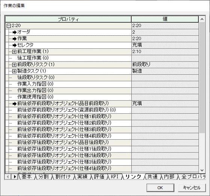Select the 後工程作業 (0) row
The image size is (210, 196).
(68, 58)
